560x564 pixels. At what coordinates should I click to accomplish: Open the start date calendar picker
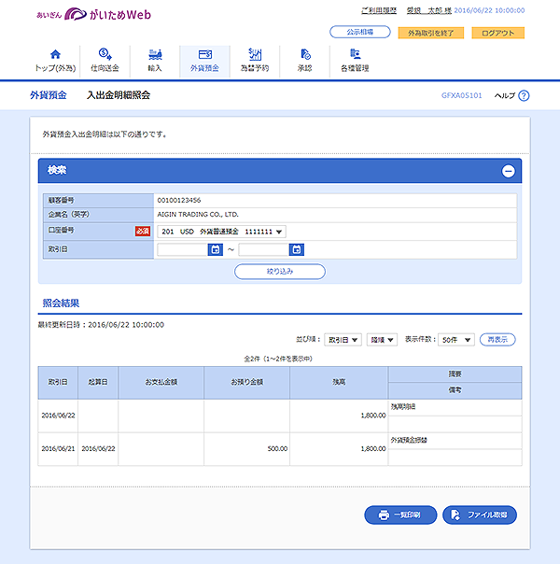(x=216, y=249)
